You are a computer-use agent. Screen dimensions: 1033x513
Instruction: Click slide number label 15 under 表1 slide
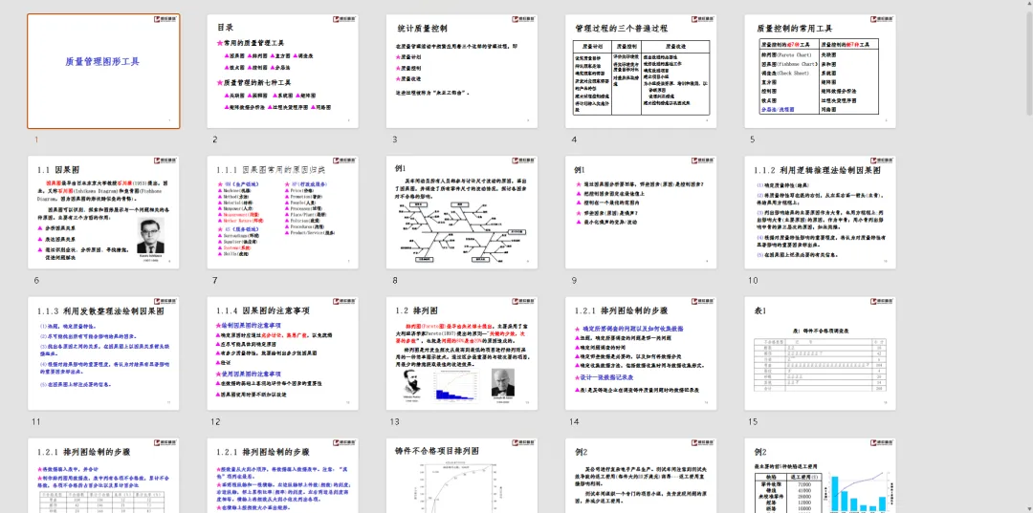[x=753, y=421]
